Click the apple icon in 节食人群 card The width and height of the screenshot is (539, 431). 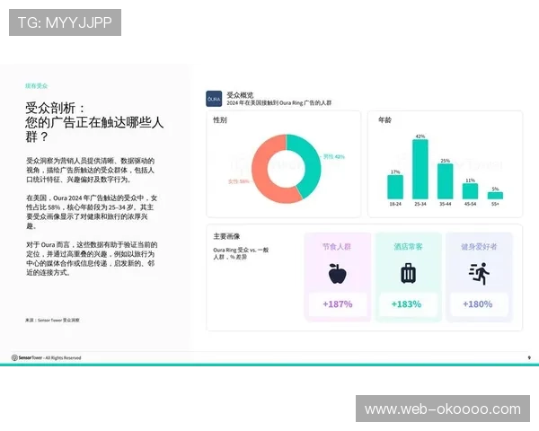pos(337,274)
